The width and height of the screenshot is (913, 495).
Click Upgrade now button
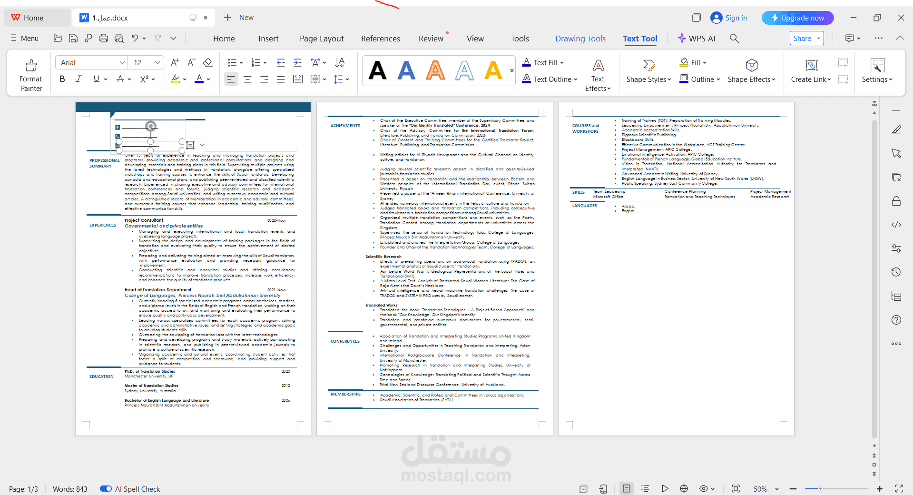(797, 18)
